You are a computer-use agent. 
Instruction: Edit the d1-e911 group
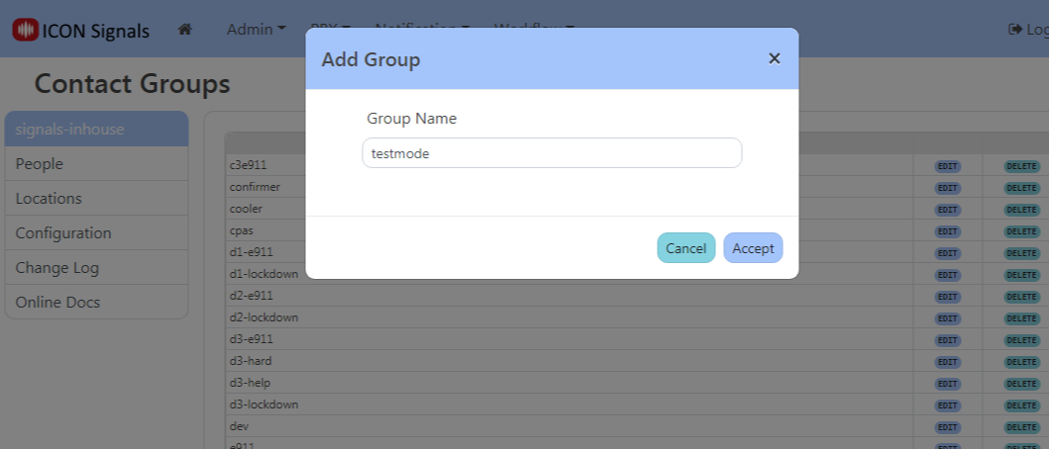[x=947, y=253]
